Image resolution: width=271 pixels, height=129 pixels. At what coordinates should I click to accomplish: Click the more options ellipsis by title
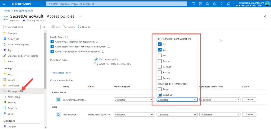click(x=80, y=17)
